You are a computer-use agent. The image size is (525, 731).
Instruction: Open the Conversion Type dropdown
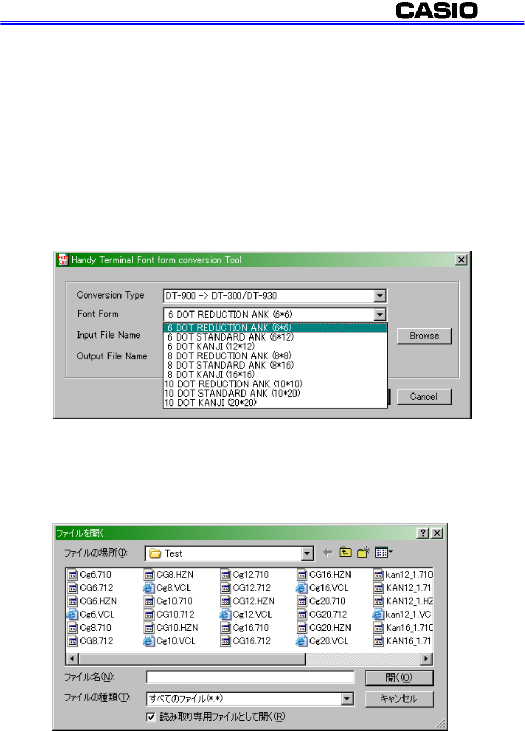pos(380,296)
